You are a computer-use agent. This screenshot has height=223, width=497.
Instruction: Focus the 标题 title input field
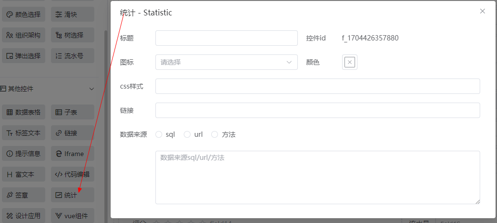pyautogui.click(x=226, y=38)
